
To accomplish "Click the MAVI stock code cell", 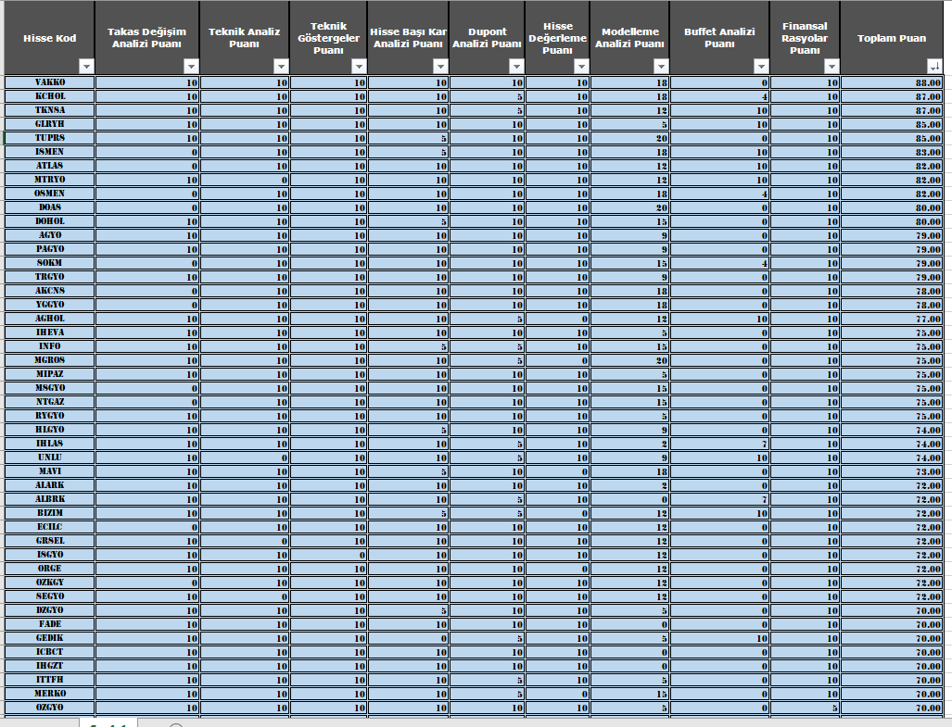I will point(50,471).
